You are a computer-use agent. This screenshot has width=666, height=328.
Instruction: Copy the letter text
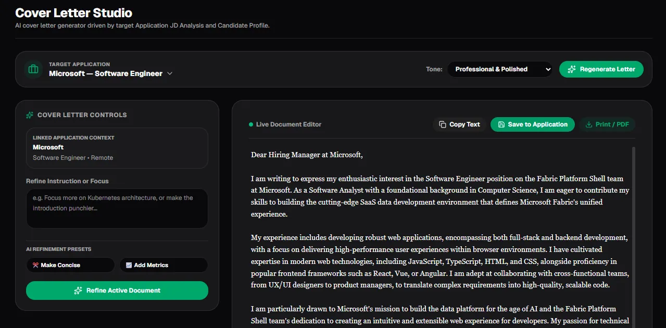click(x=459, y=124)
